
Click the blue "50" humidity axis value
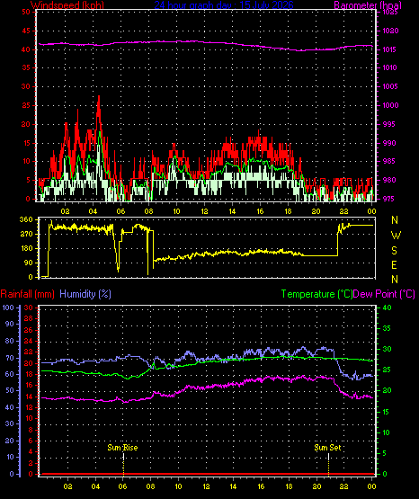click(x=10, y=390)
